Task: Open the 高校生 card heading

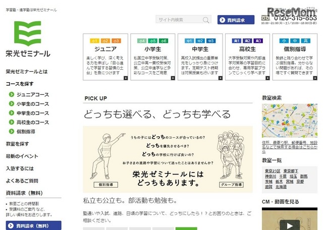Action: [x=247, y=49]
